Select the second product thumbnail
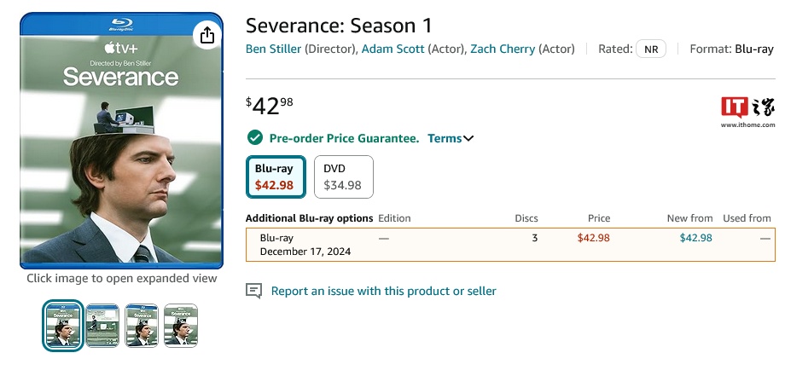 (x=102, y=325)
